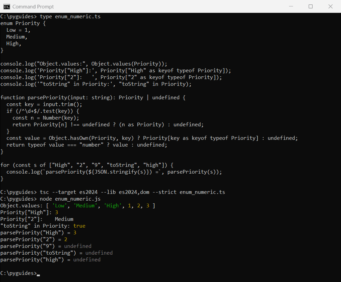Click the 'const n = Number(key);' line
Screen dimensions: 341x282
[x=46, y=118]
